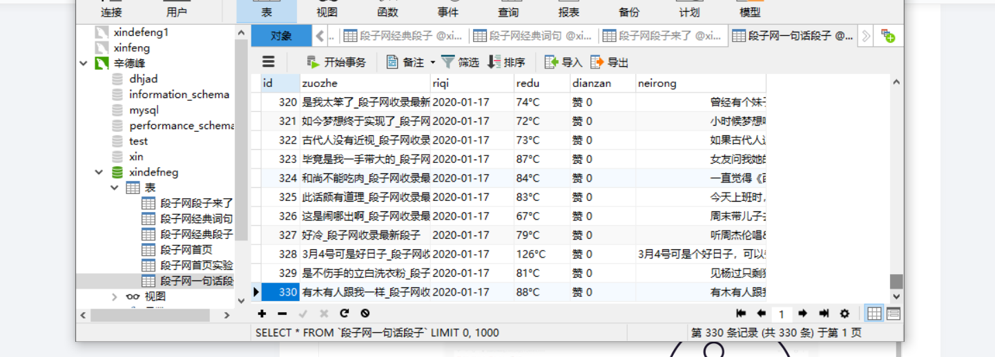Screen dimensions: 995x357
Task: Click the neirong column header
Action: (701, 83)
